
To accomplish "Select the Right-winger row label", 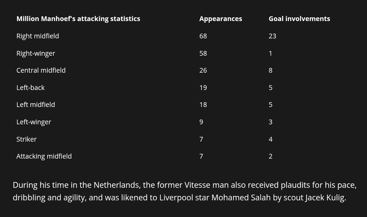I will click(x=36, y=53).
